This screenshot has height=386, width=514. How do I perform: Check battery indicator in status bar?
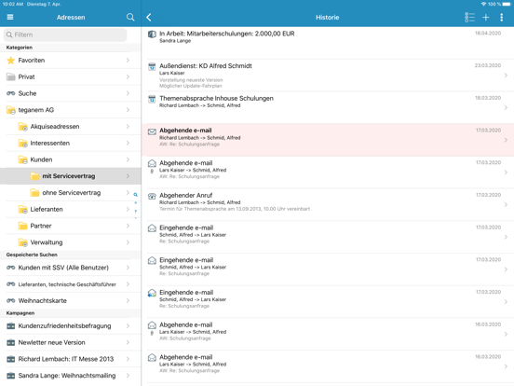[507, 4]
